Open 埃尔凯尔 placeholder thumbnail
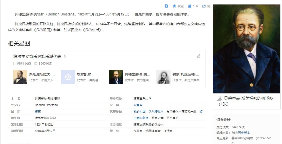The image size is (282, 144). 68,77
